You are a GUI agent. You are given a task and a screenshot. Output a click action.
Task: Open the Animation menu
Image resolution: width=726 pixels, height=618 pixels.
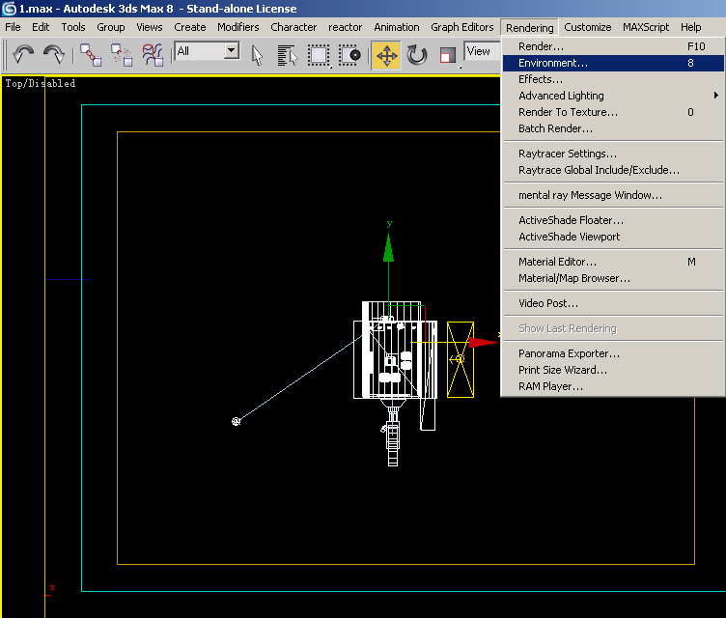tap(397, 27)
